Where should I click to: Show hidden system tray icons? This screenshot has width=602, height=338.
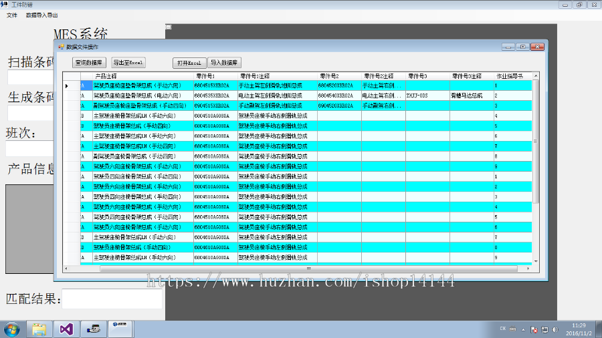pos(524,329)
